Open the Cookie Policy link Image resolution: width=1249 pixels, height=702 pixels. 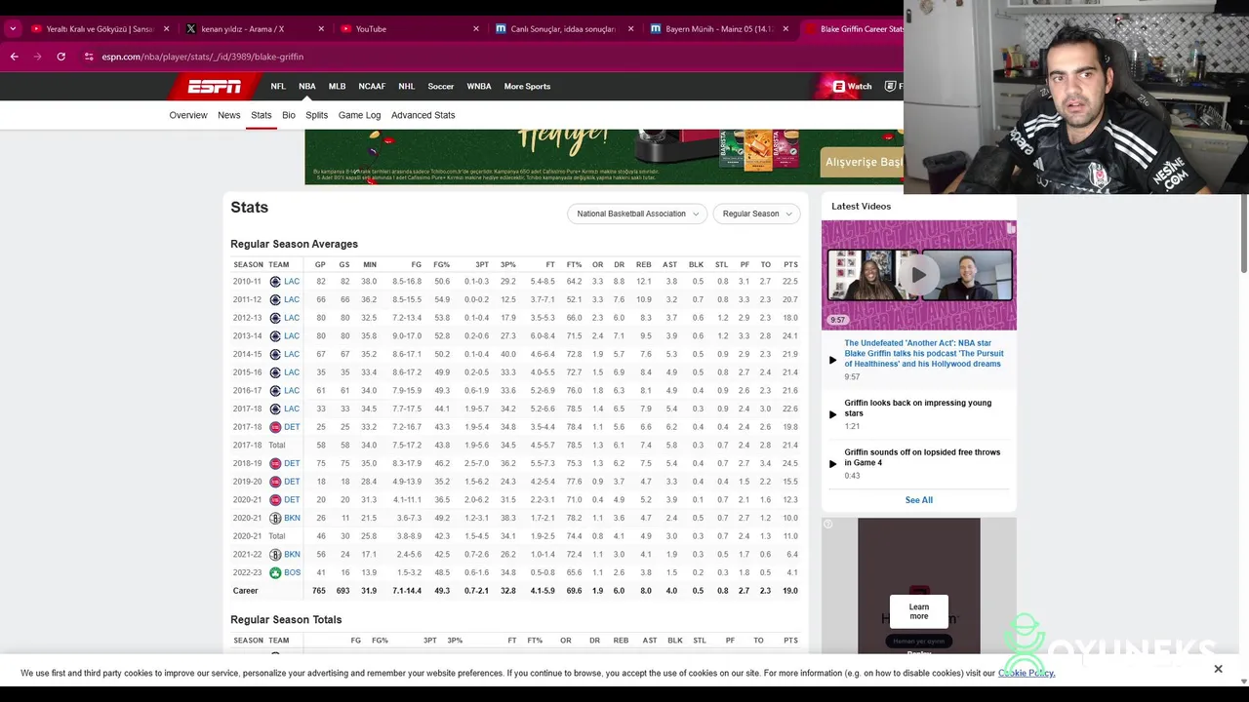[1027, 673]
